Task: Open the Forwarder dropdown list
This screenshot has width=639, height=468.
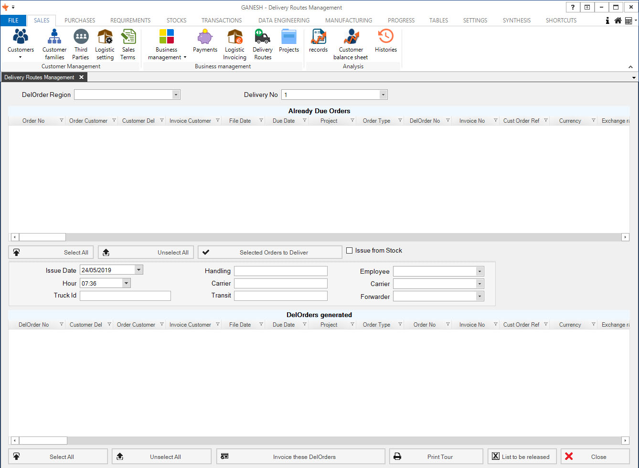Action: pyautogui.click(x=479, y=297)
